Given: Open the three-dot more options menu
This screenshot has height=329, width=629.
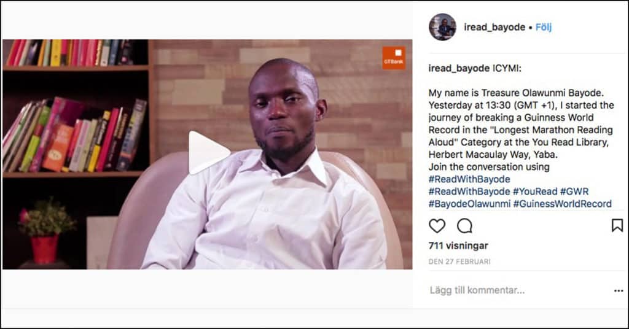Looking at the screenshot, I should coord(618,291).
